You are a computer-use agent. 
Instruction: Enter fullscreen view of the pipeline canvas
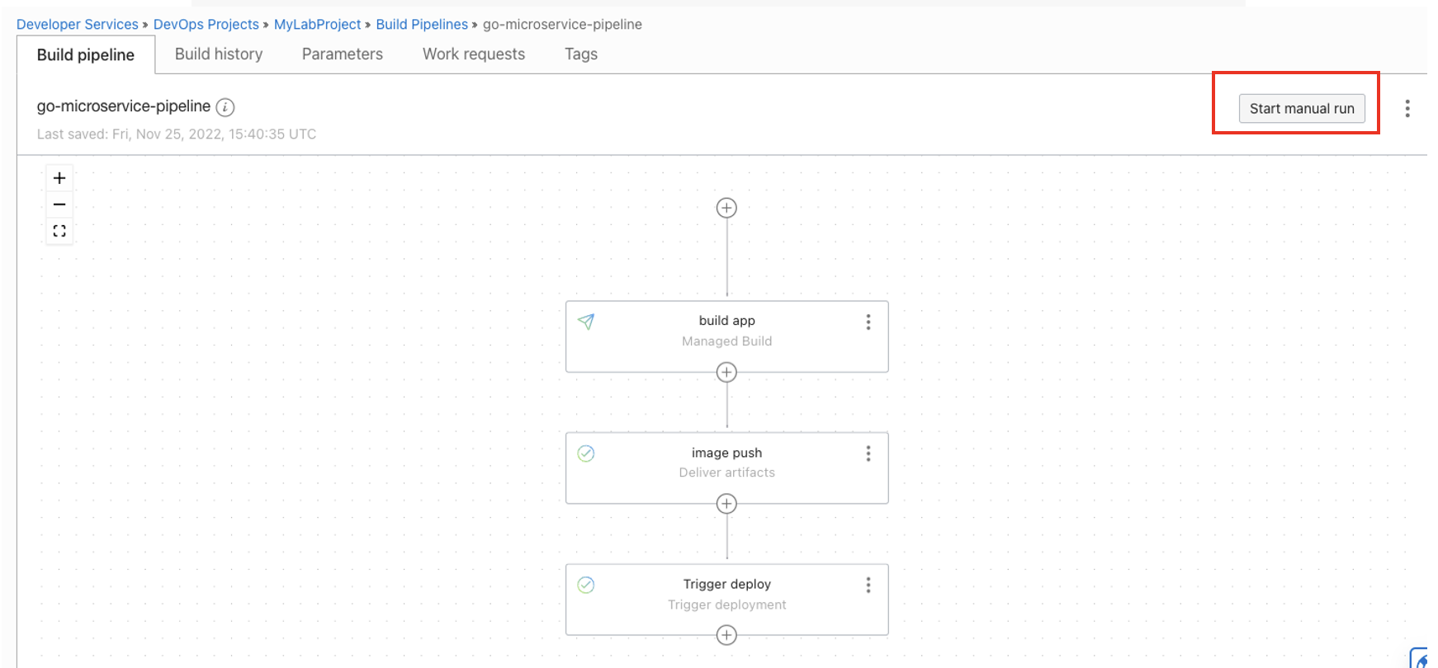[59, 231]
